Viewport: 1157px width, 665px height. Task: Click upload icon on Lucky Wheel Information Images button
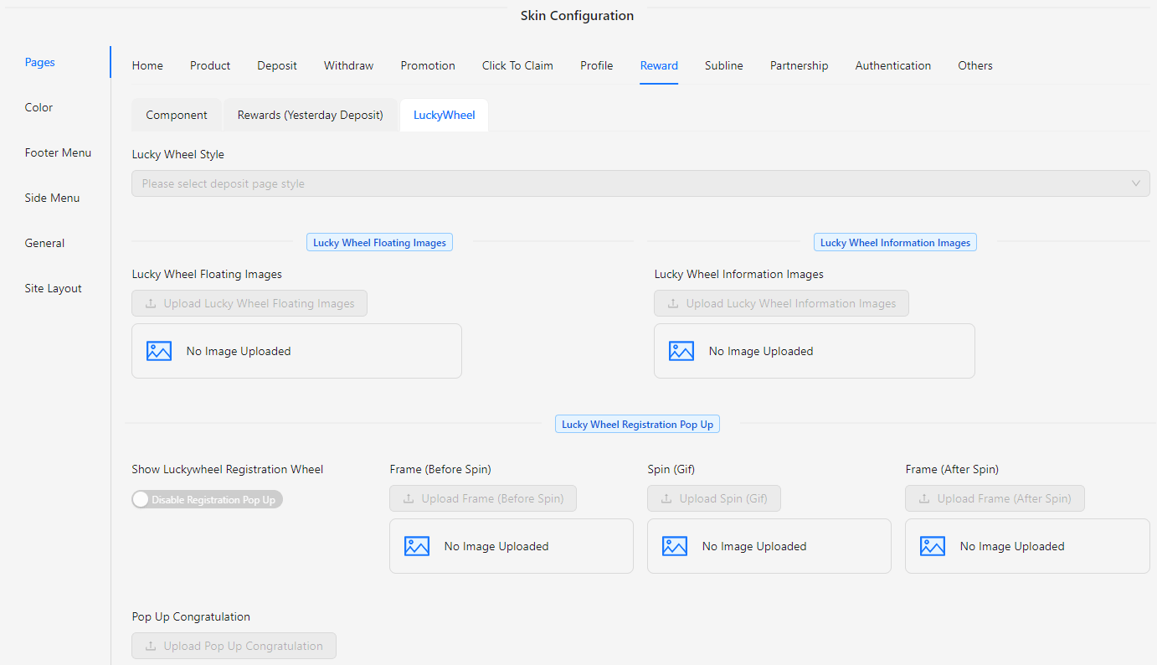click(x=673, y=303)
